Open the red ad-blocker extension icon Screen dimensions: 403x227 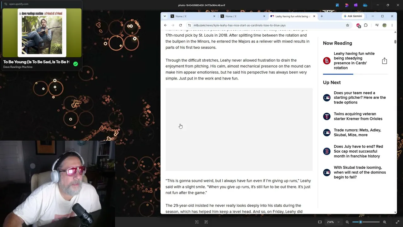[358, 25]
